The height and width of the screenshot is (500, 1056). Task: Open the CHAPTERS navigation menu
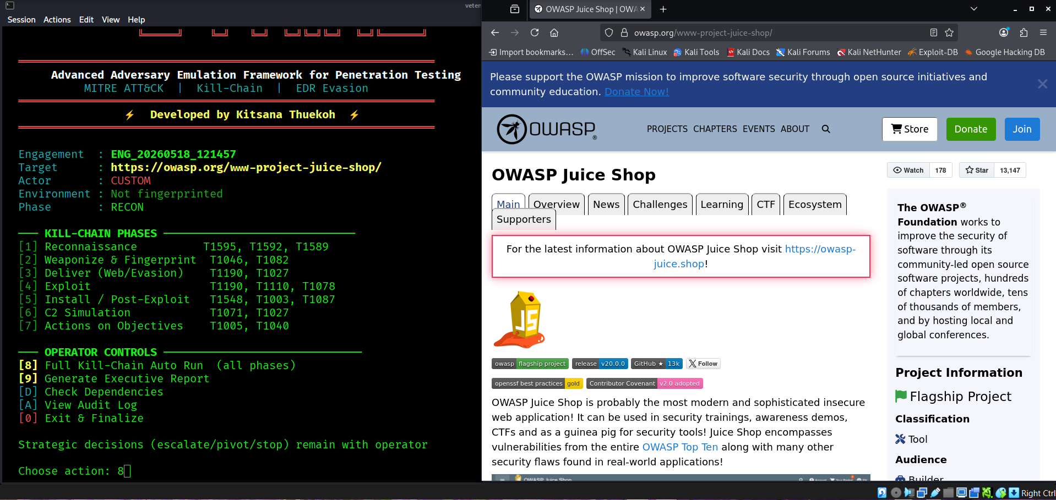click(715, 129)
